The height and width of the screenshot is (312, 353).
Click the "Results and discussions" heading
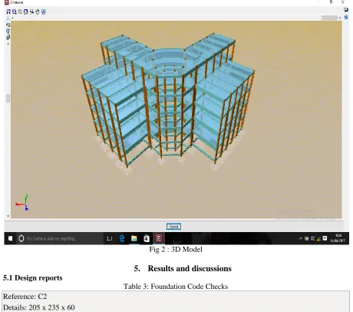(190, 268)
